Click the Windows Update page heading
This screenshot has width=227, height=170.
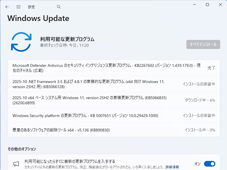pos(38,18)
